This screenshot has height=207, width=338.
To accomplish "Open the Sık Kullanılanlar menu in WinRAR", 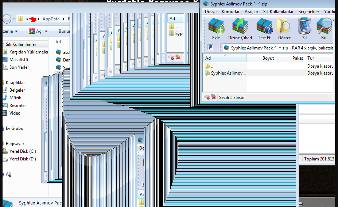I will coord(278,12).
